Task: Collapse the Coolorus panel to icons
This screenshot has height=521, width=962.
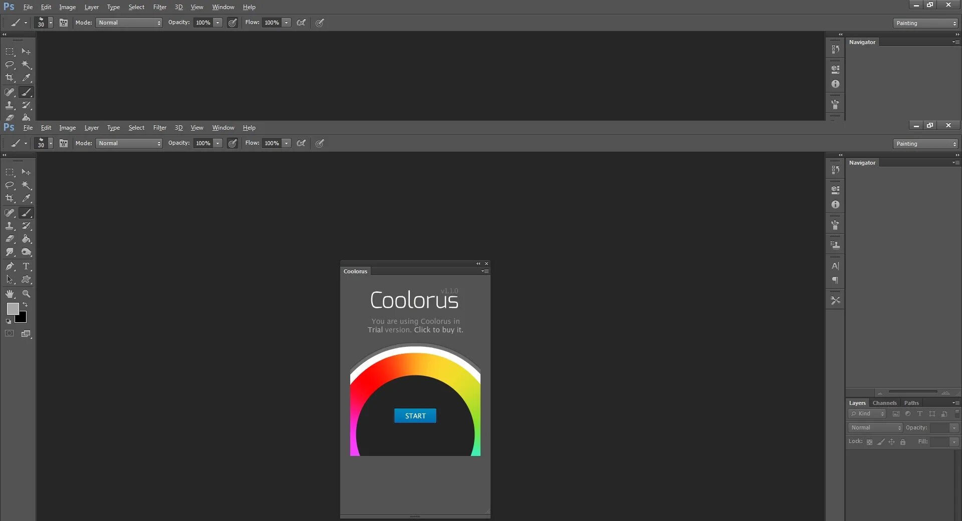Action: pyautogui.click(x=478, y=264)
